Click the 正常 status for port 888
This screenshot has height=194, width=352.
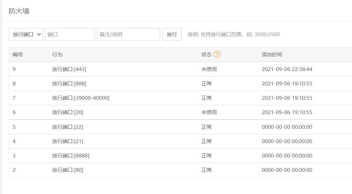207,84
